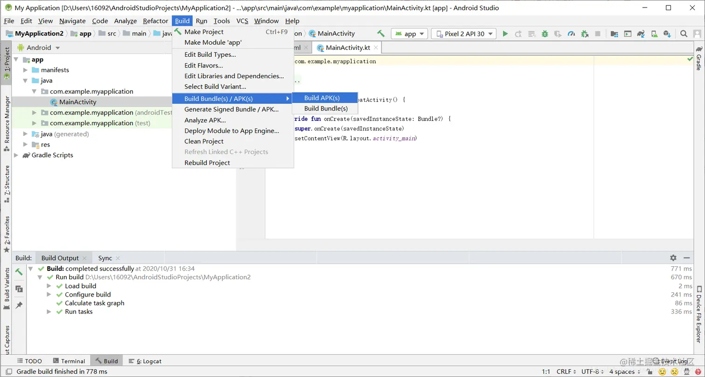Image resolution: width=705 pixels, height=377 pixels.
Task: Click the 1:1 cursor position indicator
Action: click(546, 371)
